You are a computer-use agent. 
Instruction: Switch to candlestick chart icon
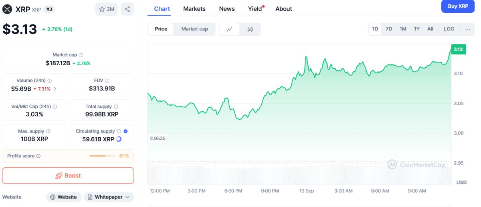(x=250, y=29)
